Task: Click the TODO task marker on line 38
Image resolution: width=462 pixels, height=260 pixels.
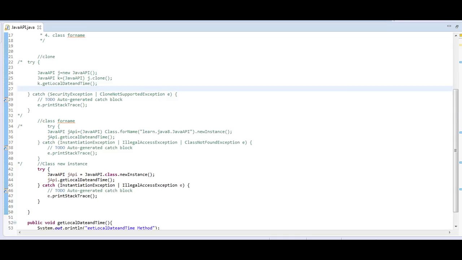Action: 6,148
